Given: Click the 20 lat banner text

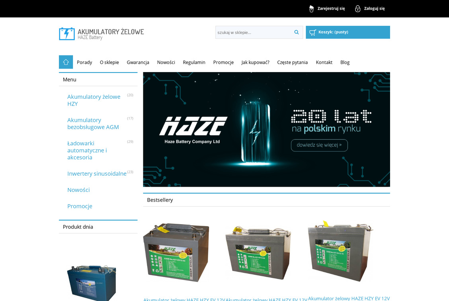Looking at the screenshot, I should 331,116.
